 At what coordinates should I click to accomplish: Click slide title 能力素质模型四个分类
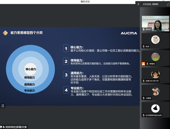click(x=27, y=33)
